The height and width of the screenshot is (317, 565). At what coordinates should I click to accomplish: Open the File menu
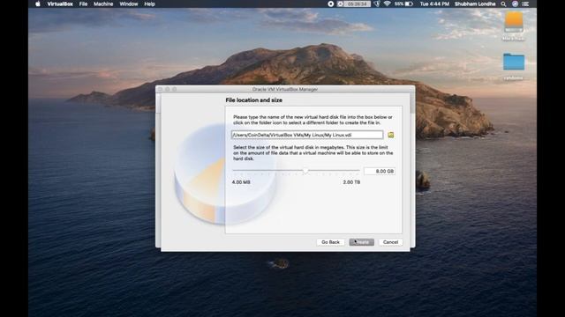coord(83,4)
